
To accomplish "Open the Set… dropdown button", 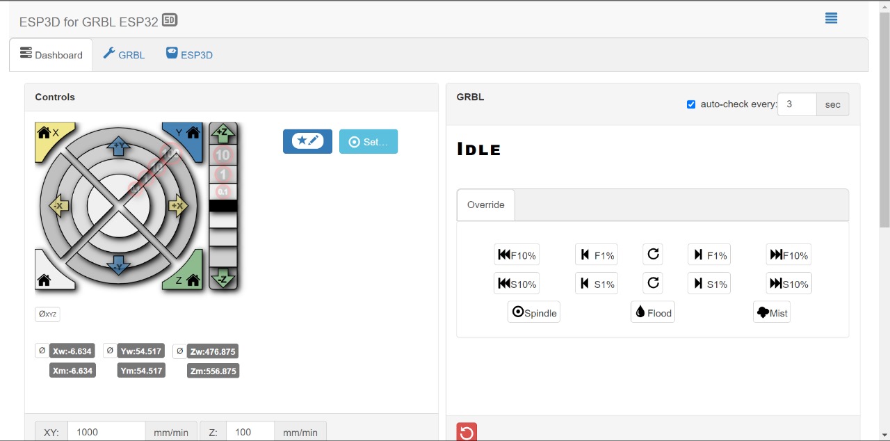I will (369, 141).
